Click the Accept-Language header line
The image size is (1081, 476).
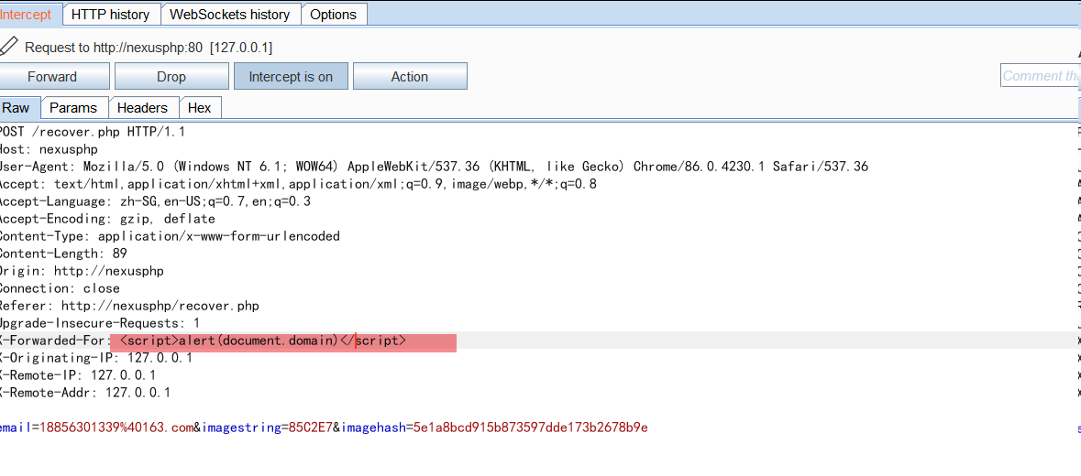pyautogui.click(x=154, y=201)
